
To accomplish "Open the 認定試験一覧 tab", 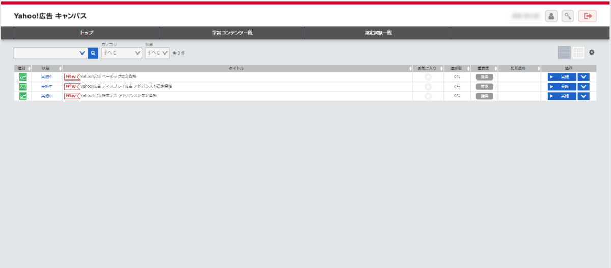I will (378, 33).
